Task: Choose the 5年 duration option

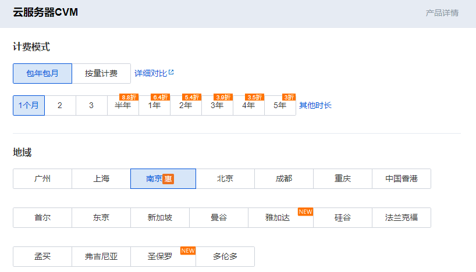Action: [280, 106]
